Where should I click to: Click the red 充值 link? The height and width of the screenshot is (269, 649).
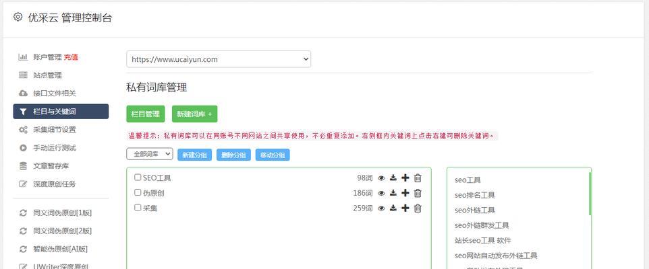tap(71, 57)
